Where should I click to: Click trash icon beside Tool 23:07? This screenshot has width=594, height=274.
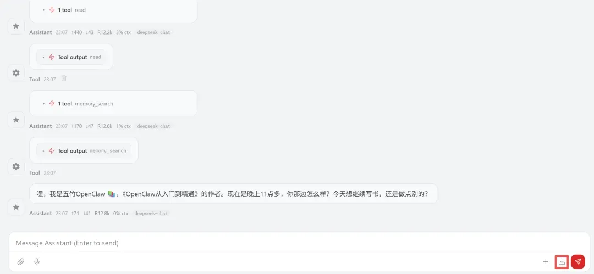[64, 79]
